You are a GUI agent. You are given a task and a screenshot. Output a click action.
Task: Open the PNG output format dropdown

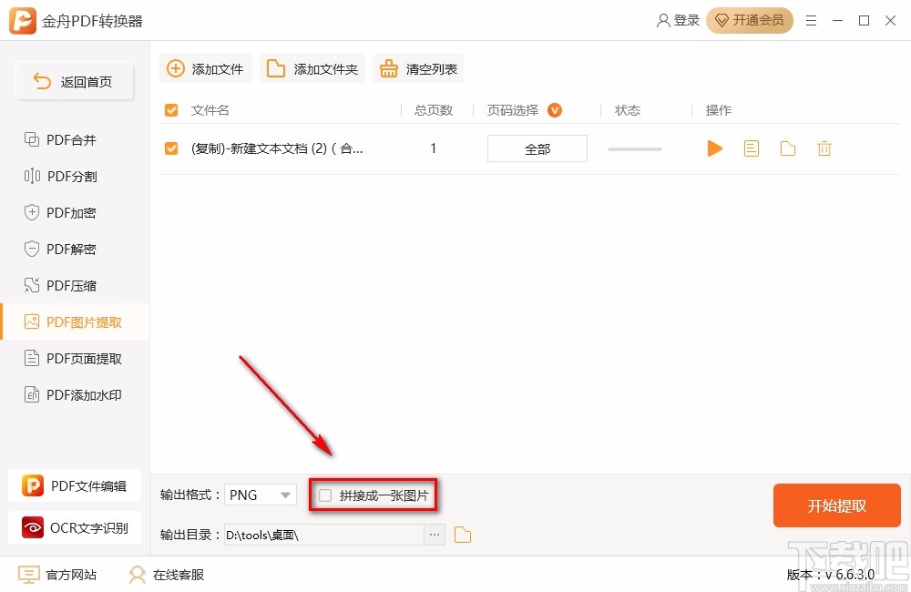(x=260, y=494)
